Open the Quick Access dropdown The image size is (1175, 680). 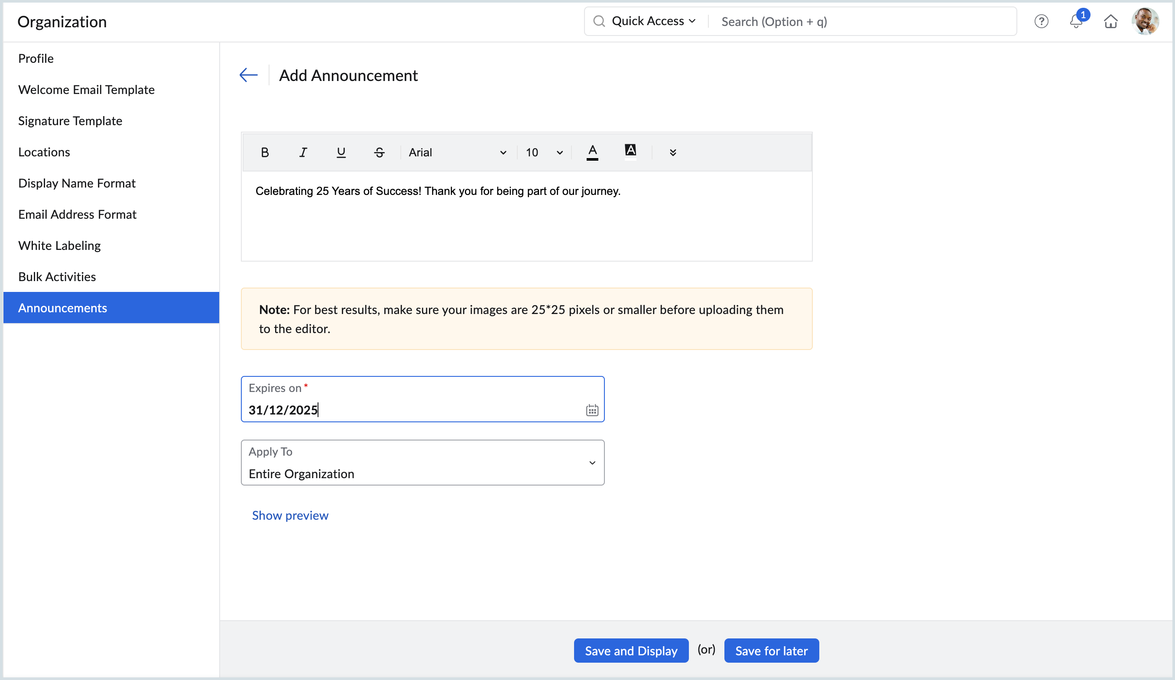(x=653, y=21)
